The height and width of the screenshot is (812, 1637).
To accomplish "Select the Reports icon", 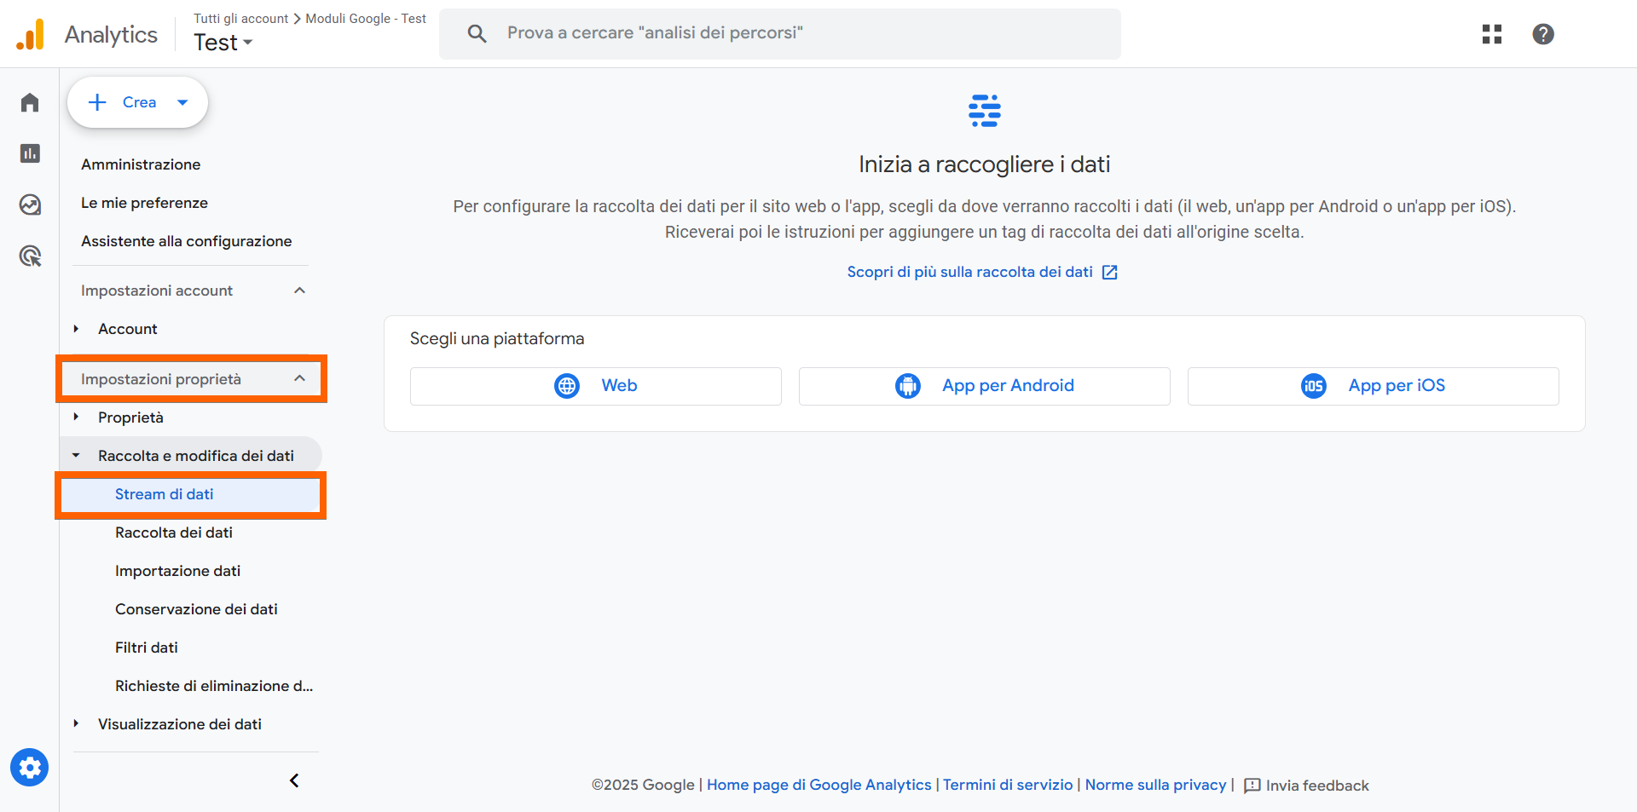I will [x=29, y=153].
